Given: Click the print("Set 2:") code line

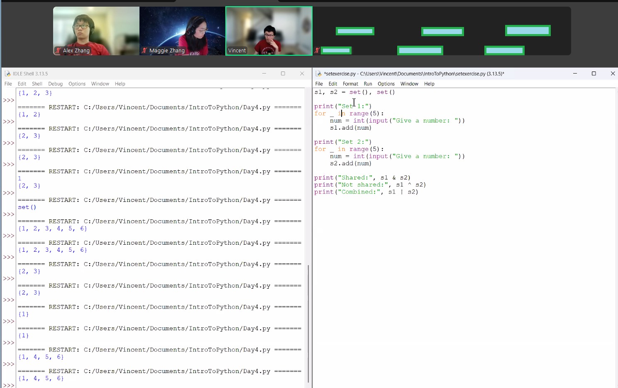Looking at the screenshot, I should click(343, 142).
